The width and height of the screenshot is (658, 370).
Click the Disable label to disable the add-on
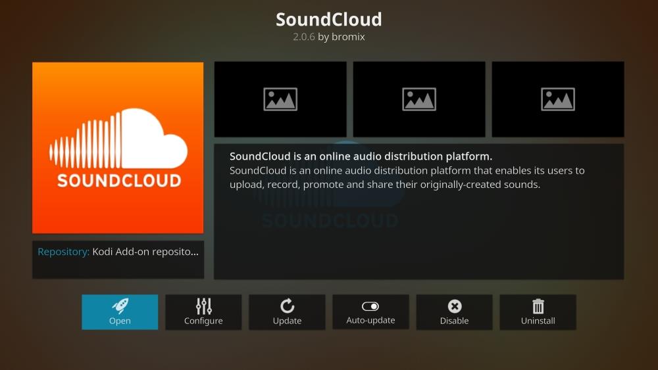pyautogui.click(x=454, y=321)
